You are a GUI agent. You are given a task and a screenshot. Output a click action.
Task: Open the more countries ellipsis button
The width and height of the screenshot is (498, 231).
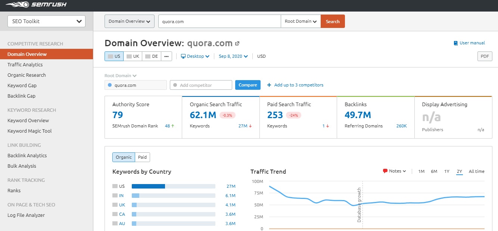(x=166, y=56)
